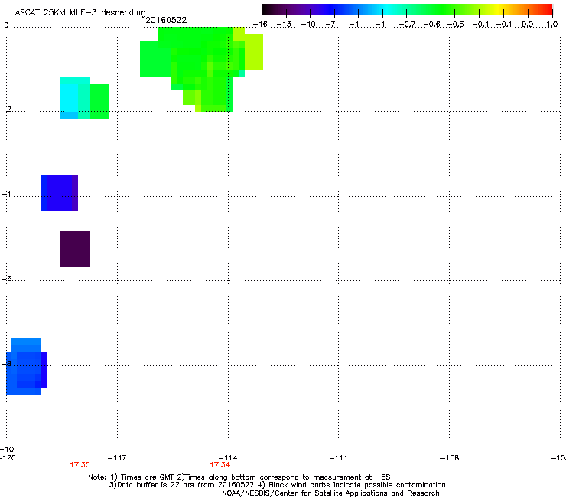Click the indigo-blue data block near latitude -4

coord(60,193)
